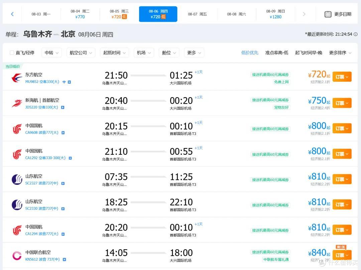Viewport: 361px width, 270px height.
Task: Expand booking options for ¥720 MU9852 flight
Action: click(342, 77)
